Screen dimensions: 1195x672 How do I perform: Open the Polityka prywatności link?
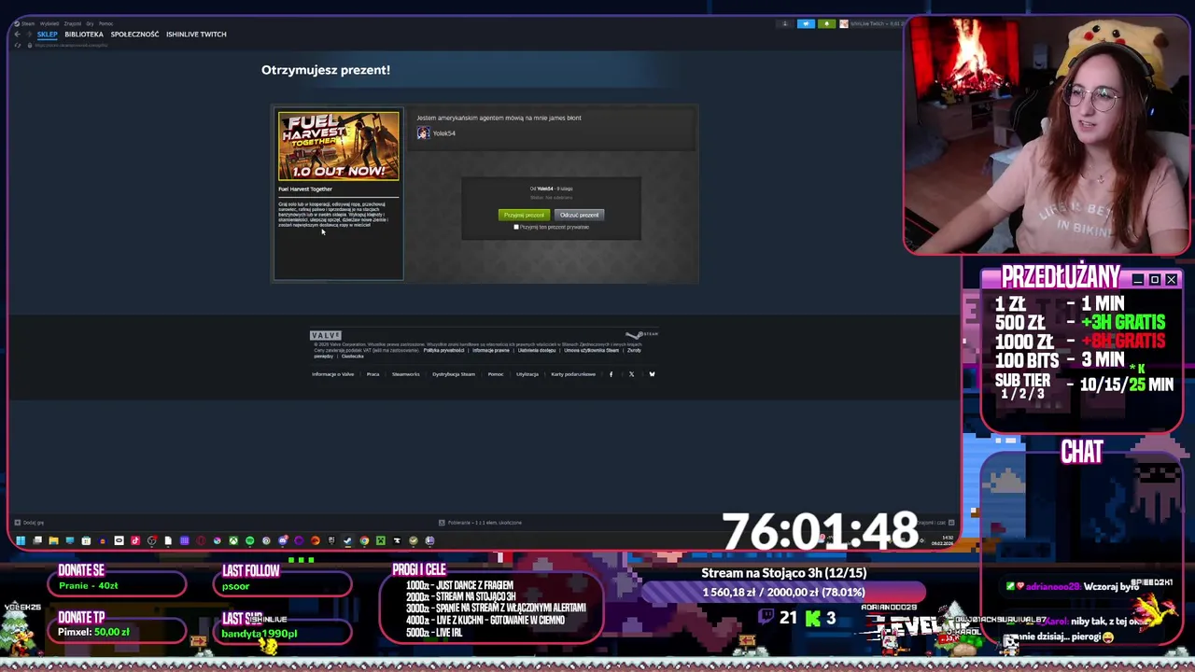pyautogui.click(x=443, y=350)
